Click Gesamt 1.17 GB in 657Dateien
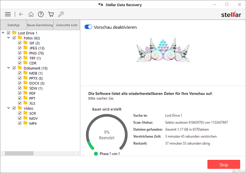Screen dimensions: 246x173 [187, 129]
